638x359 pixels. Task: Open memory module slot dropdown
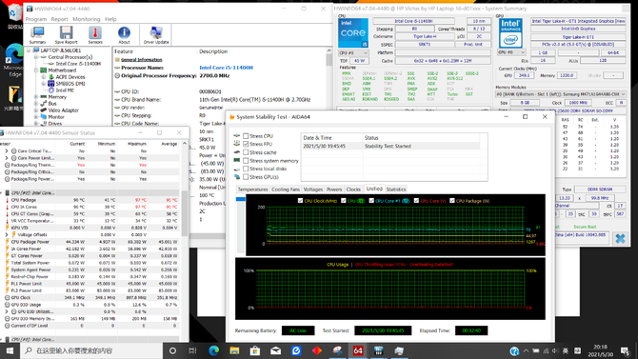click(560, 94)
